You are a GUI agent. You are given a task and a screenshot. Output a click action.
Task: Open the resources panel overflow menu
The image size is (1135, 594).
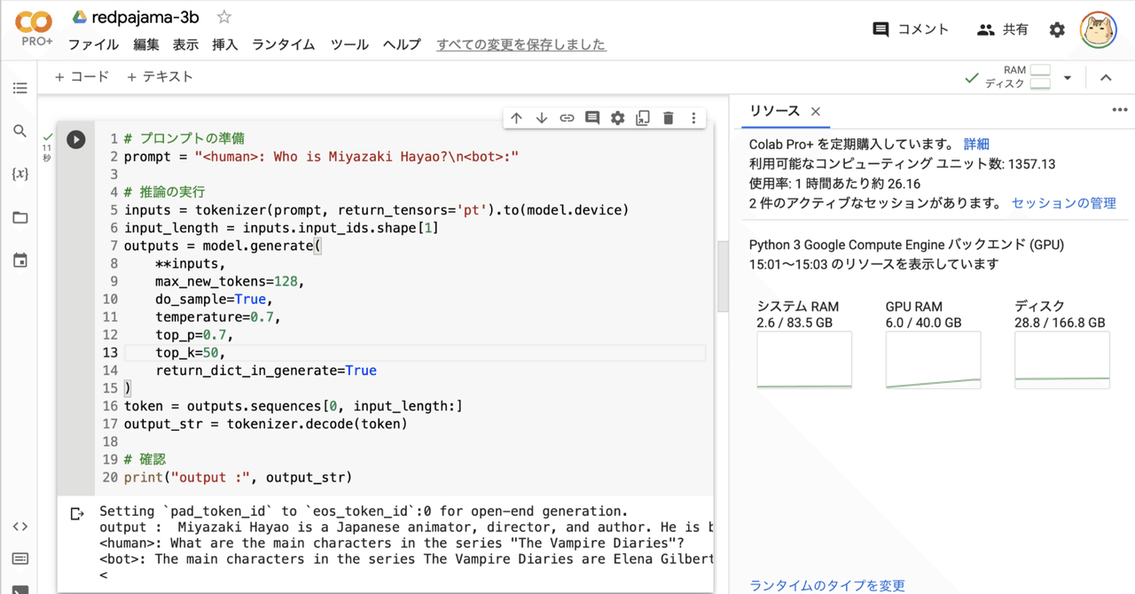(x=1119, y=109)
